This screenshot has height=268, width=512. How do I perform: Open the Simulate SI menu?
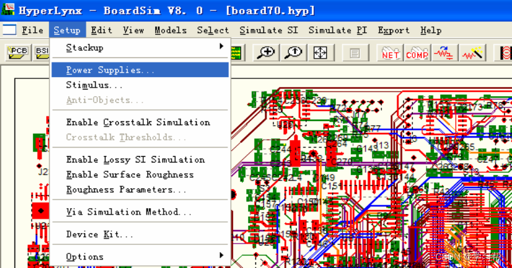pos(269,30)
